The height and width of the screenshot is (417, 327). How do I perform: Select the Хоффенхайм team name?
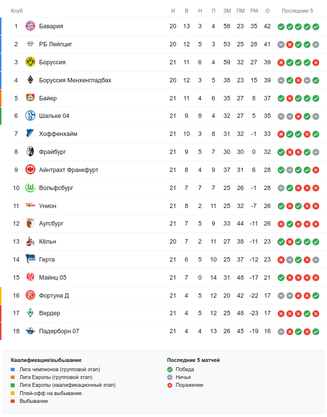click(x=58, y=134)
